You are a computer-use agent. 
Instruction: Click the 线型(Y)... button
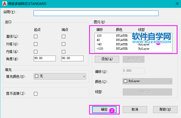(x=147, y=92)
